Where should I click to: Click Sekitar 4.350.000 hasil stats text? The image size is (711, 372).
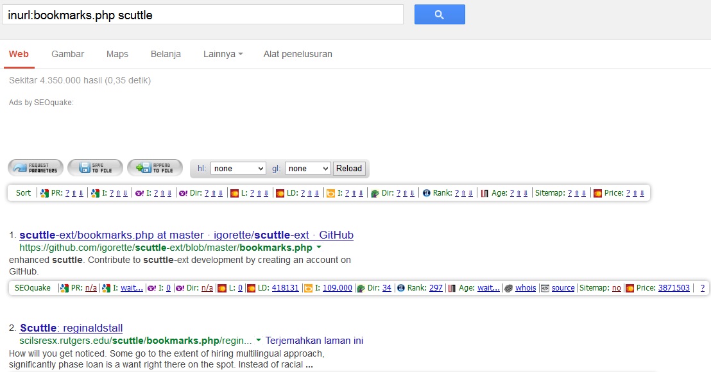[x=80, y=80]
